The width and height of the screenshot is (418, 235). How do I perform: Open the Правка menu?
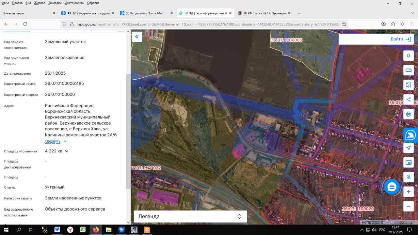tap(17, 3)
